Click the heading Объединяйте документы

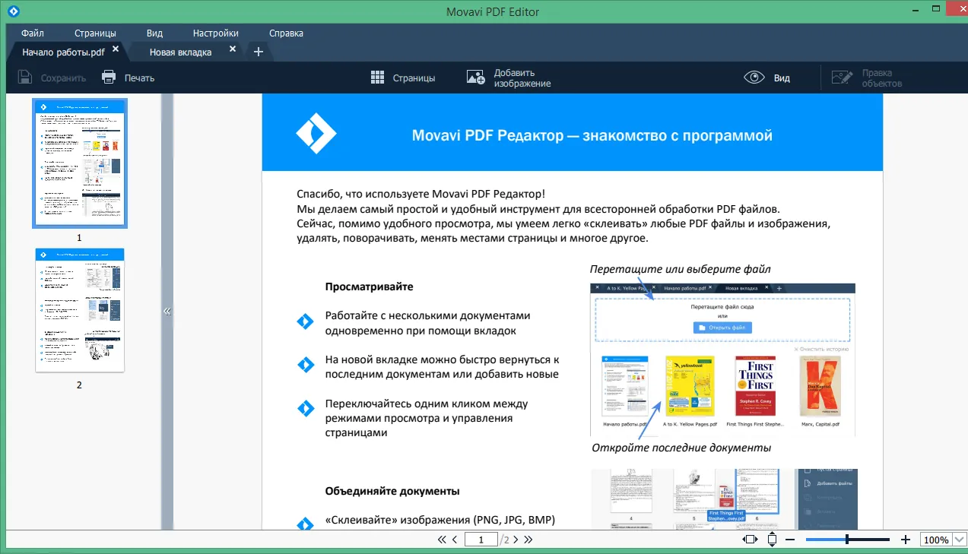(392, 491)
